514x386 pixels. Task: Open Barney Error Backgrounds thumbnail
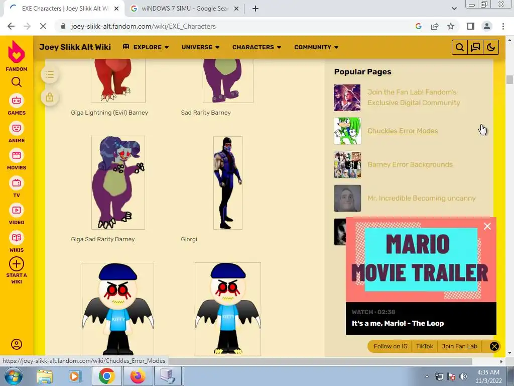(x=347, y=165)
